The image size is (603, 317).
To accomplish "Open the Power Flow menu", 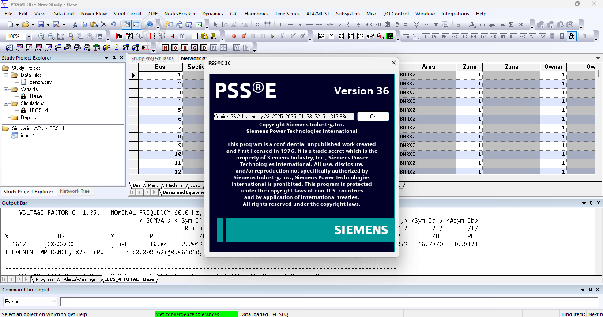I will point(94,14).
